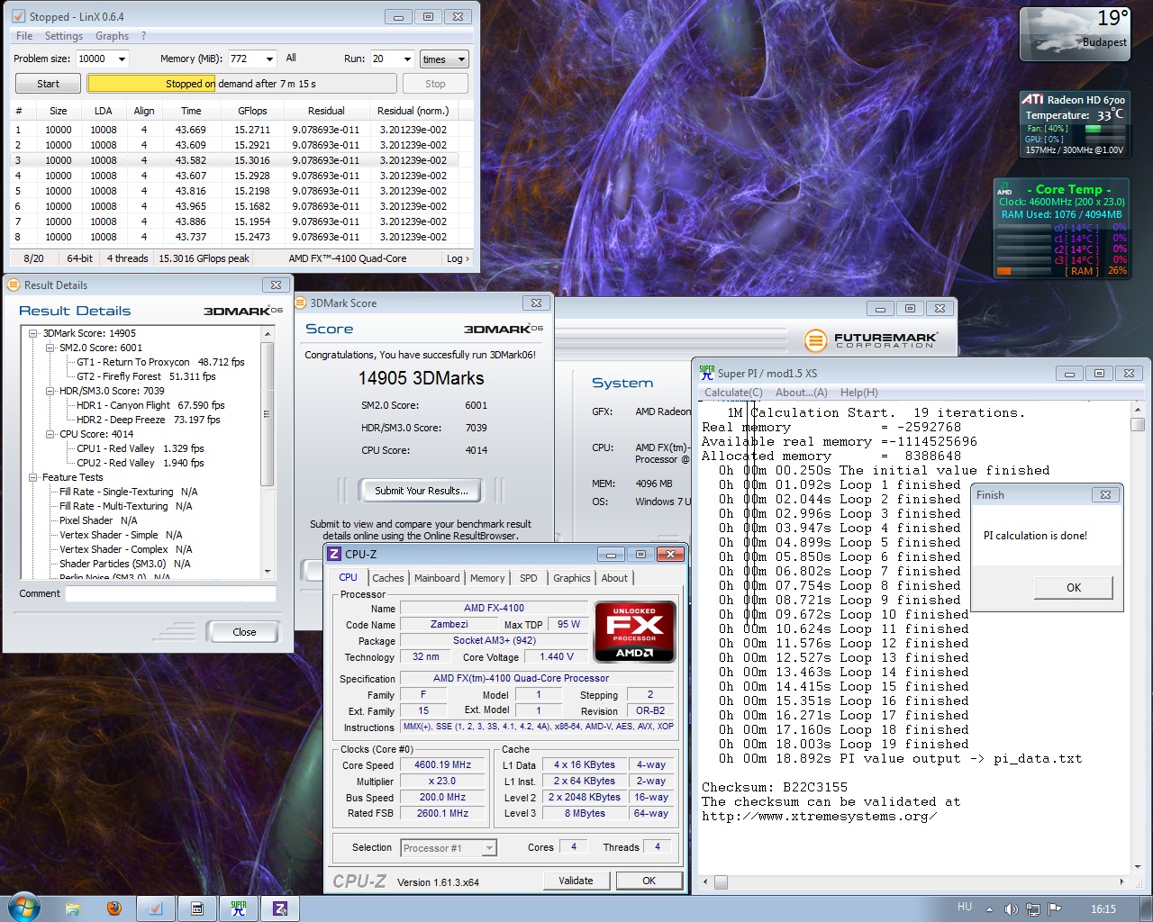Click the Result Details tree scrollbar

click(267, 452)
